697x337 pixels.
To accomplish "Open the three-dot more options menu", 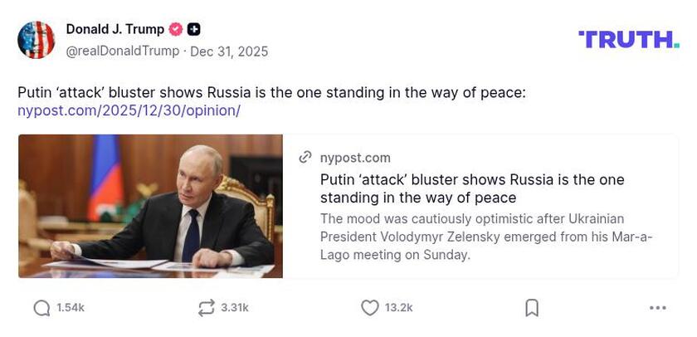I will click(x=658, y=308).
